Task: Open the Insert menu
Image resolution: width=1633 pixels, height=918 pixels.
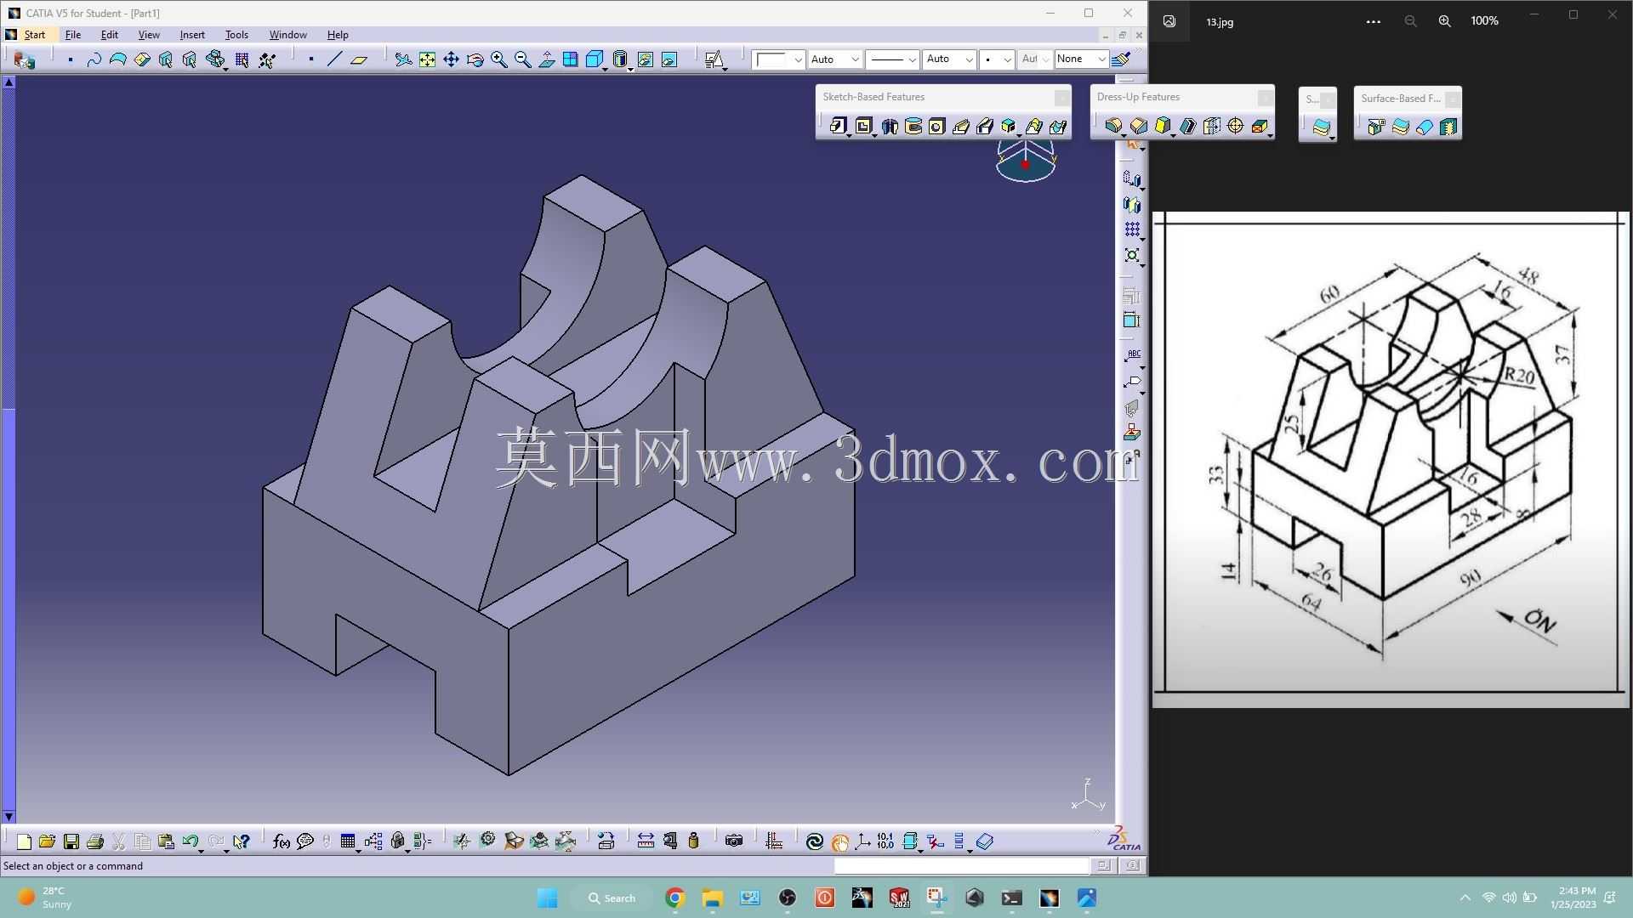Action: [192, 35]
